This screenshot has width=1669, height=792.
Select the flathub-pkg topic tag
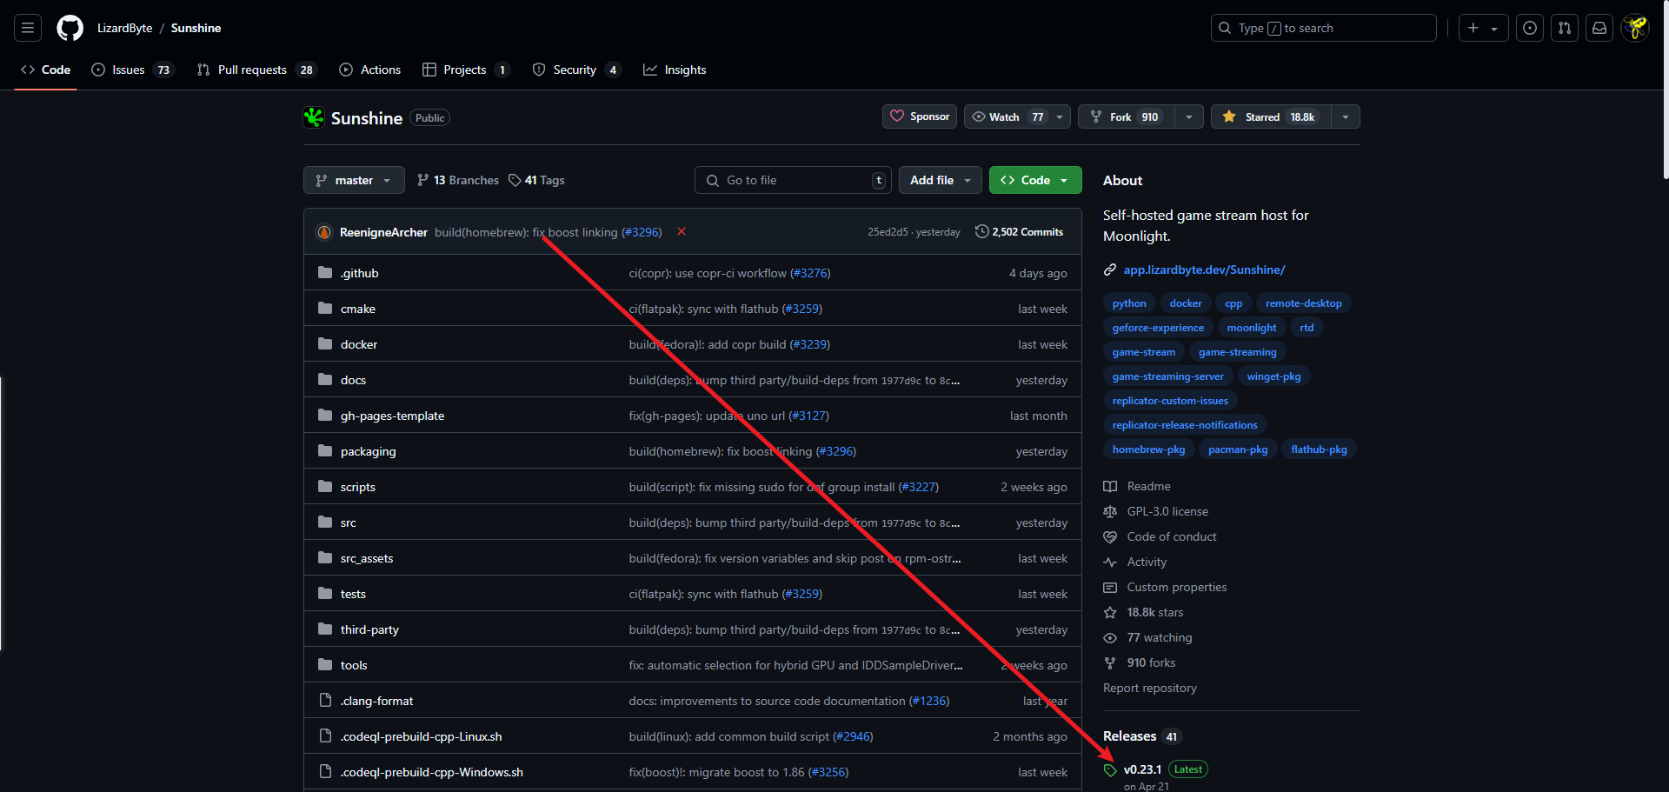[x=1319, y=449]
